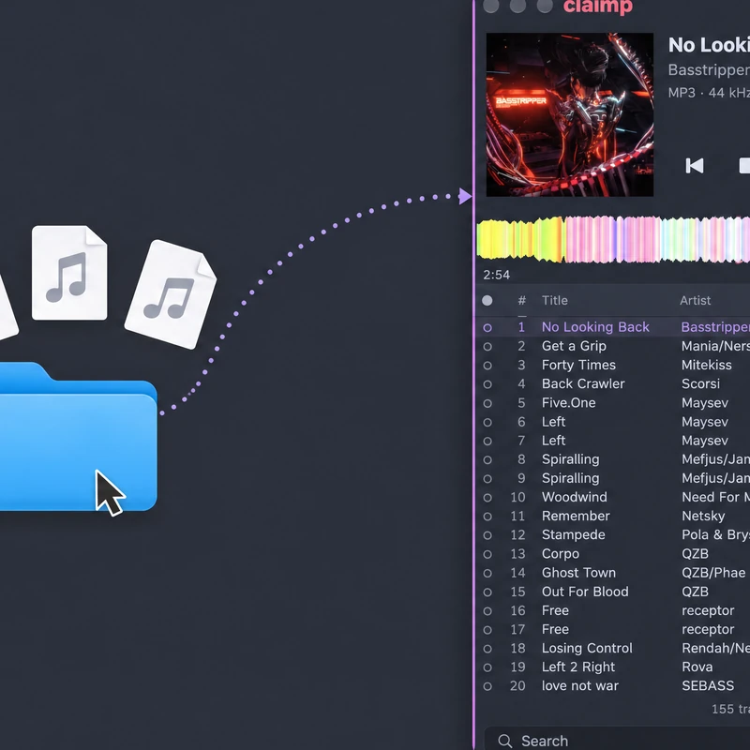Toggle the circle beside Back Crawler
This screenshot has height=750, width=750.
pyautogui.click(x=487, y=384)
